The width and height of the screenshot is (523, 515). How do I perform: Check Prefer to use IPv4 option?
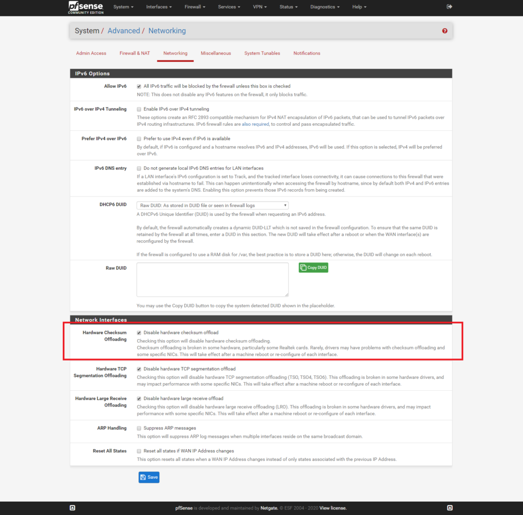click(x=139, y=139)
